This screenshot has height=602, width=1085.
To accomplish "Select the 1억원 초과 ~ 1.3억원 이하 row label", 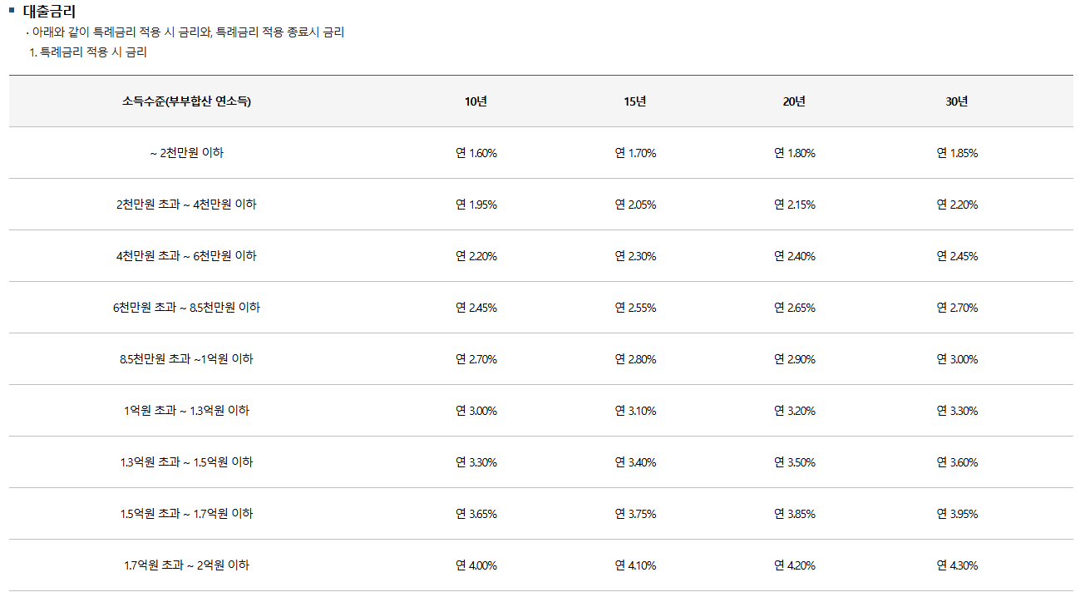I will 186,411.
